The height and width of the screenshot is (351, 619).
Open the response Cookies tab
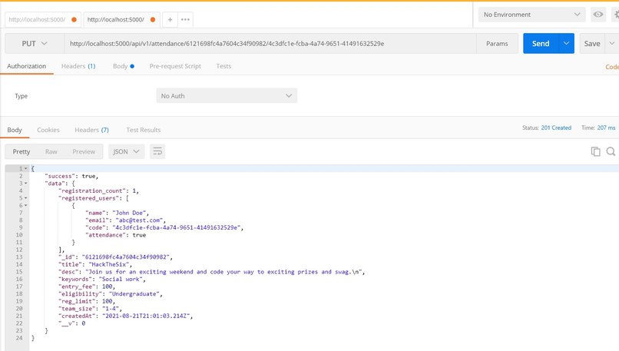(x=48, y=130)
